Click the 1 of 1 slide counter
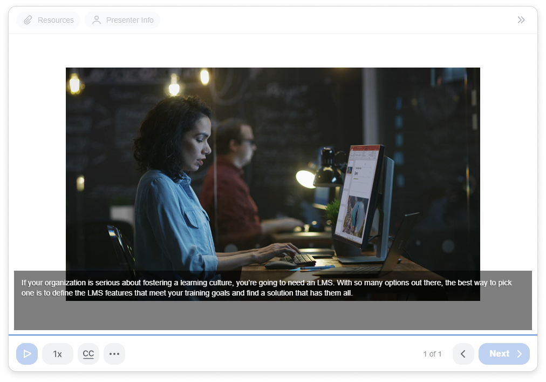The height and width of the screenshot is (382, 546). tap(432, 354)
